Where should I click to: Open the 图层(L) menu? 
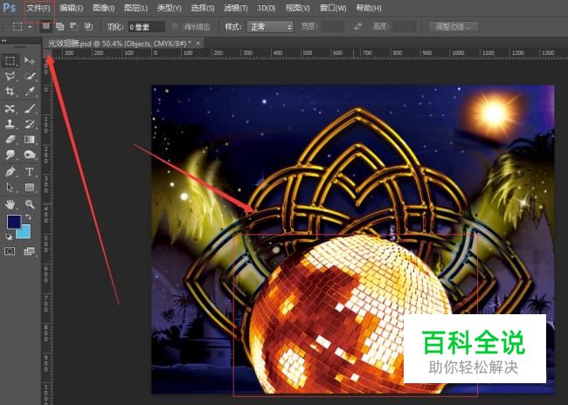coord(135,8)
